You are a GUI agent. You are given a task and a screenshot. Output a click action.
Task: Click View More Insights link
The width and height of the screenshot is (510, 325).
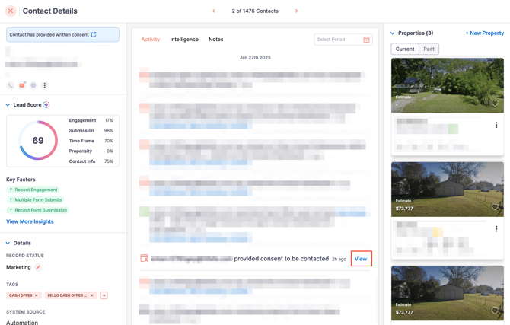point(30,221)
